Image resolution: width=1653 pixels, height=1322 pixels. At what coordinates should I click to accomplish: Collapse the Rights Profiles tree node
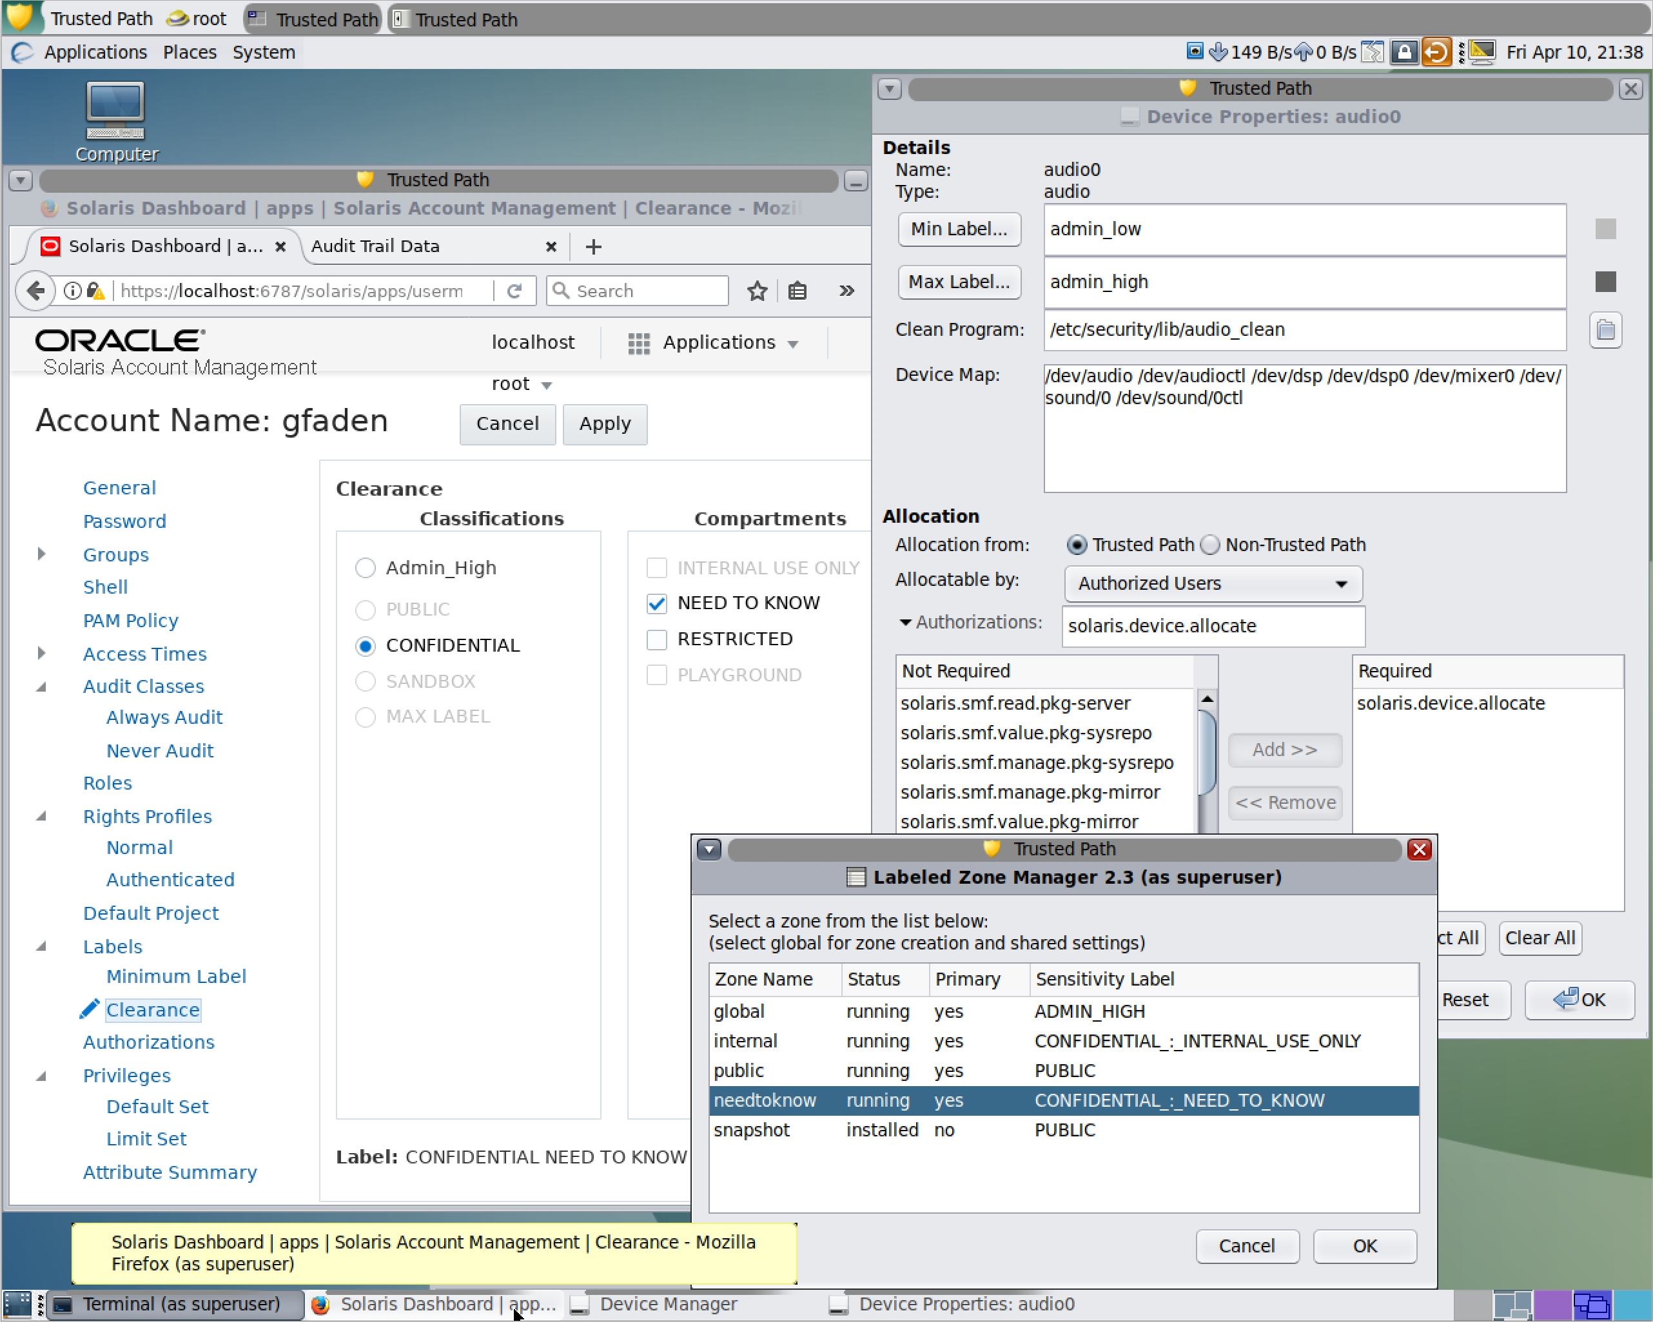click(x=41, y=816)
